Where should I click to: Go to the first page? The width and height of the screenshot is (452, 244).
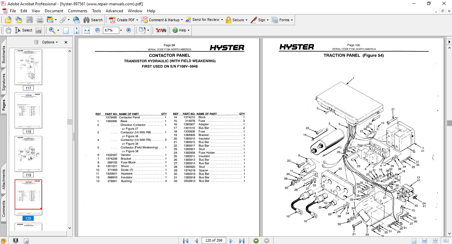[186, 240]
